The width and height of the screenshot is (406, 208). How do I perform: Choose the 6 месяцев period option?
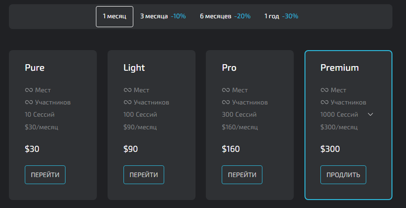point(225,16)
